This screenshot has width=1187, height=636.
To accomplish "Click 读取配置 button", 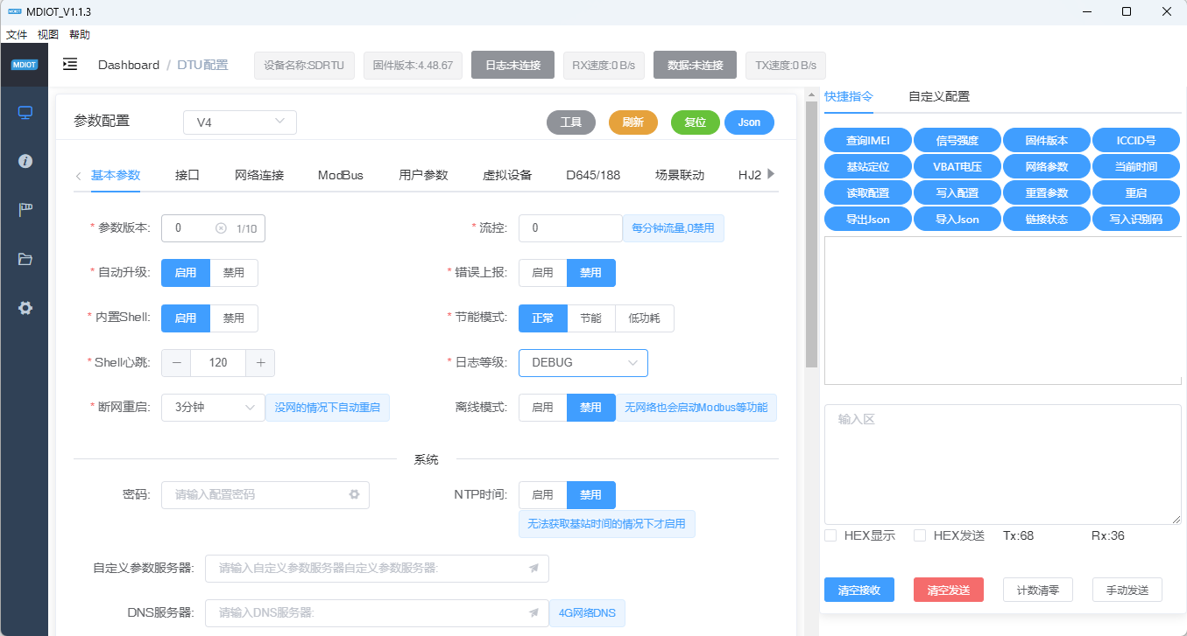I will pos(868,192).
